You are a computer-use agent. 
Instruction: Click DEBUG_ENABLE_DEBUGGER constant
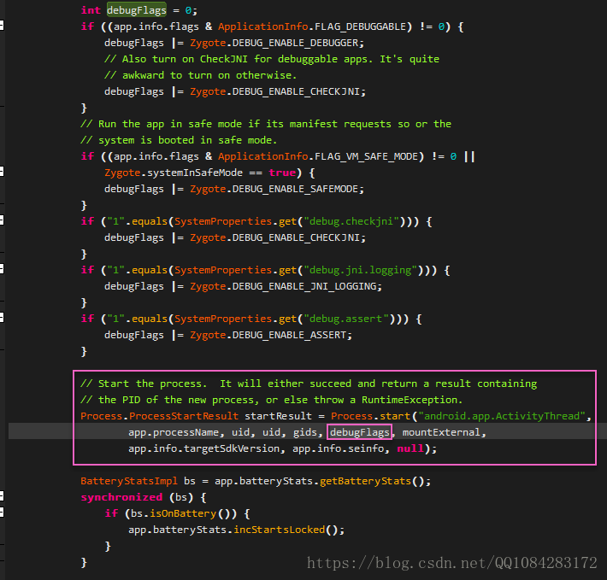295,43
